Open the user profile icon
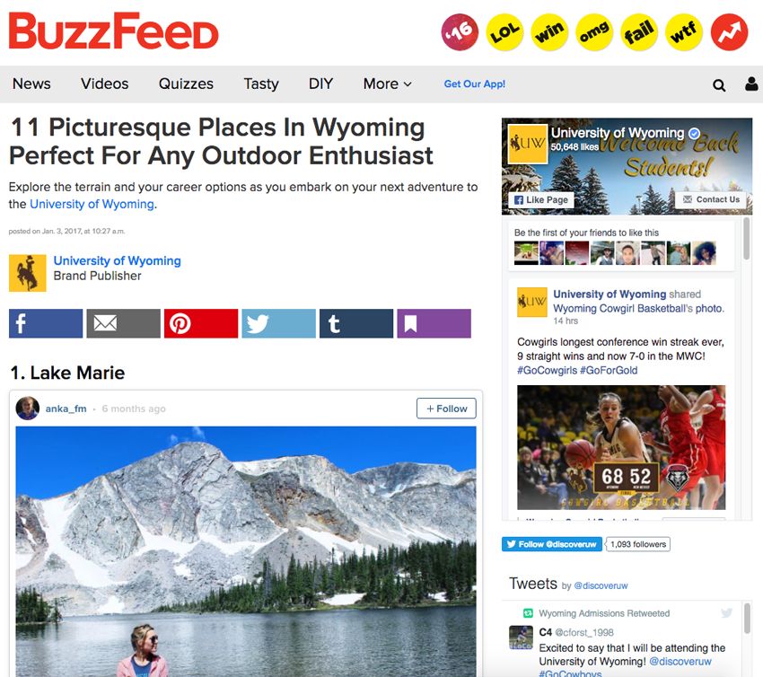Image resolution: width=763 pixels, height=677 pixels. click(x=751, y=84)
